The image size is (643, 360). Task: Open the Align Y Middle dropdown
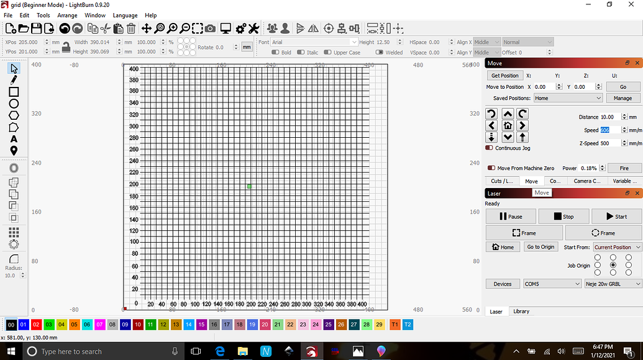tap(487, 52)
